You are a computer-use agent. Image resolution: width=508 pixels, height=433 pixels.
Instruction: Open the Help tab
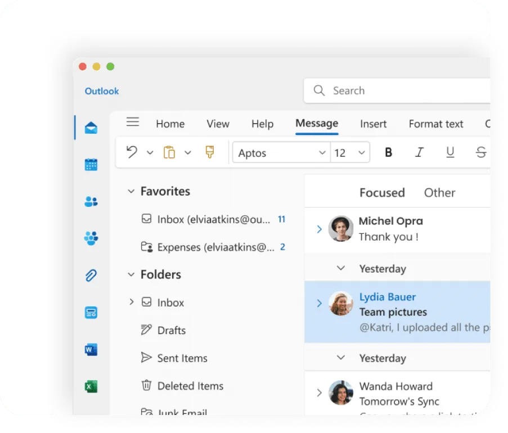coord(262,124)
